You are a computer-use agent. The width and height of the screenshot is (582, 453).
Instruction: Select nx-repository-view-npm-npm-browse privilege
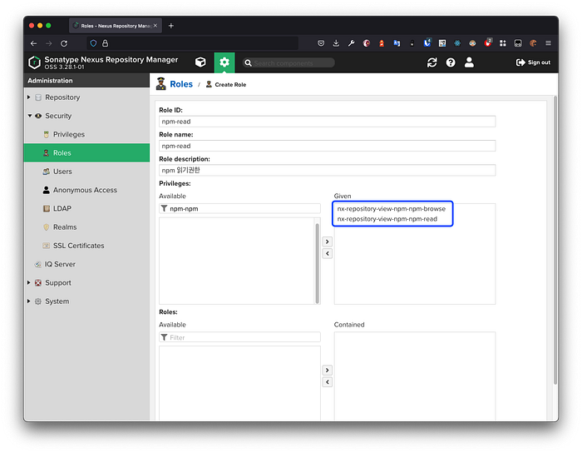pyautogui.click(x=392, y=209)
